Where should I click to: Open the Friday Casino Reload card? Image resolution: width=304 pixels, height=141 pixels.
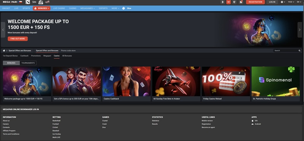coord(226,84)
